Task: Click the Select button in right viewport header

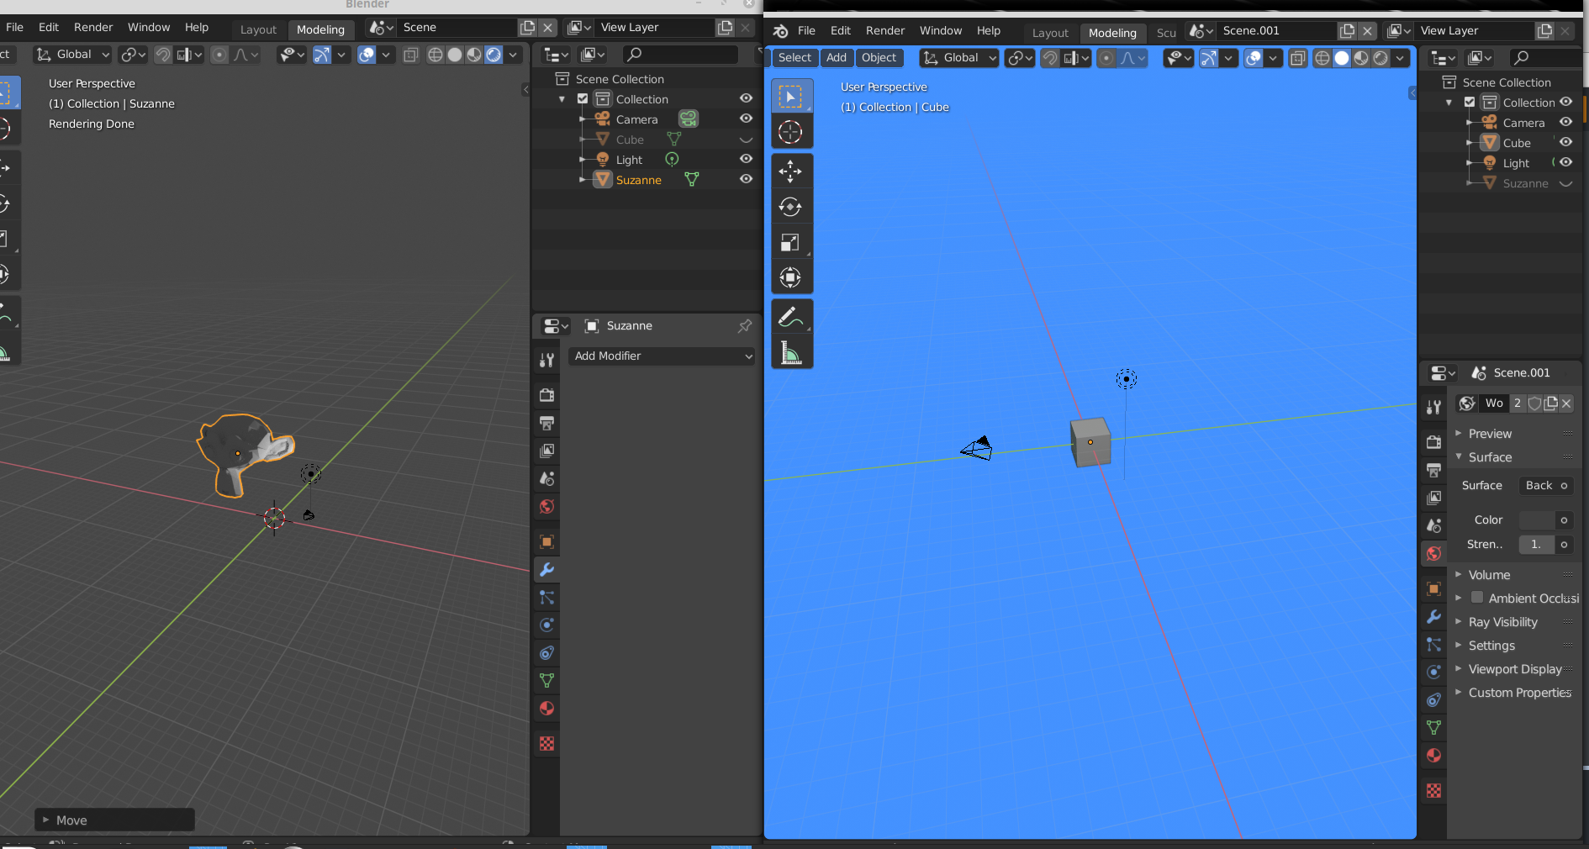Action: tap(794, 58)
